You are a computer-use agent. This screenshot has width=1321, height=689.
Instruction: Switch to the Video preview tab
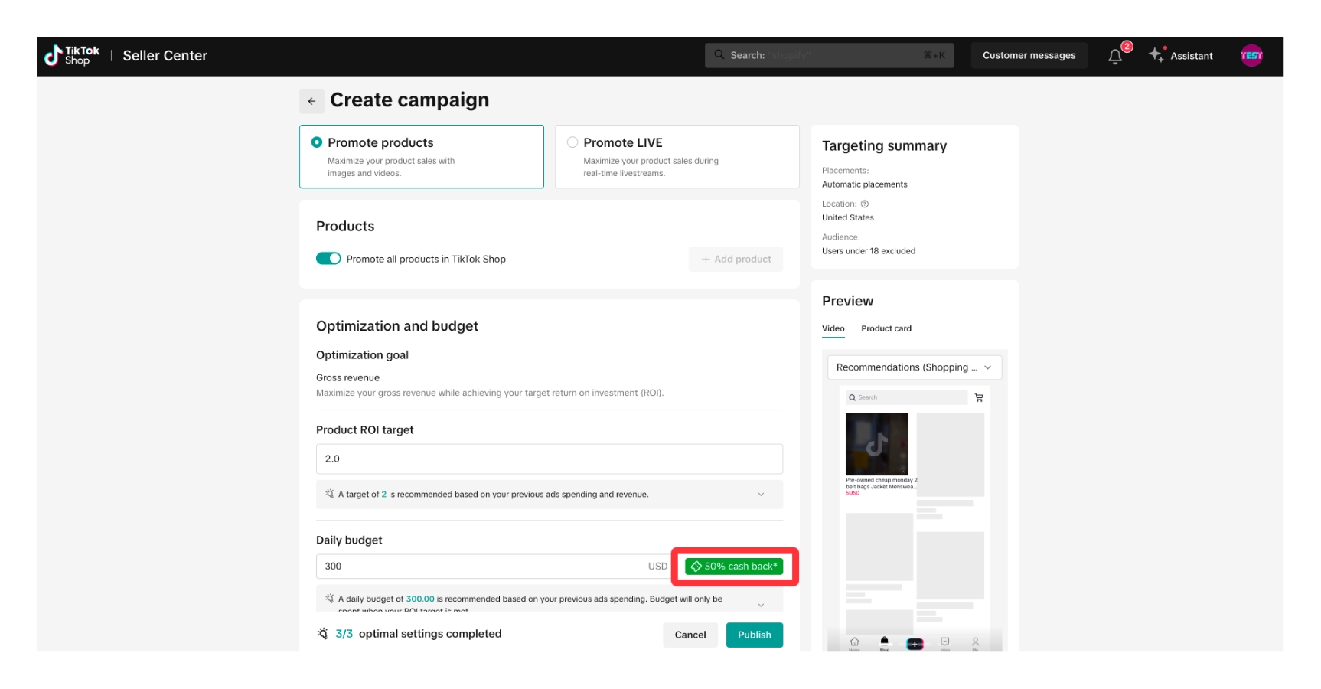833,328
